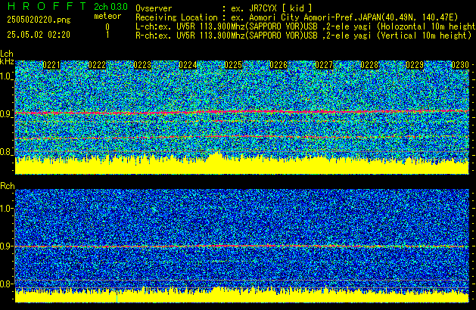
Task: Click the meteor count label
Action: 107,16
